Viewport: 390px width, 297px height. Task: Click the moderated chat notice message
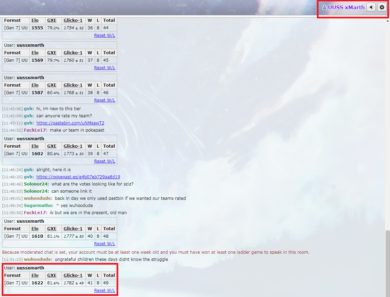(x=156, y=252)
